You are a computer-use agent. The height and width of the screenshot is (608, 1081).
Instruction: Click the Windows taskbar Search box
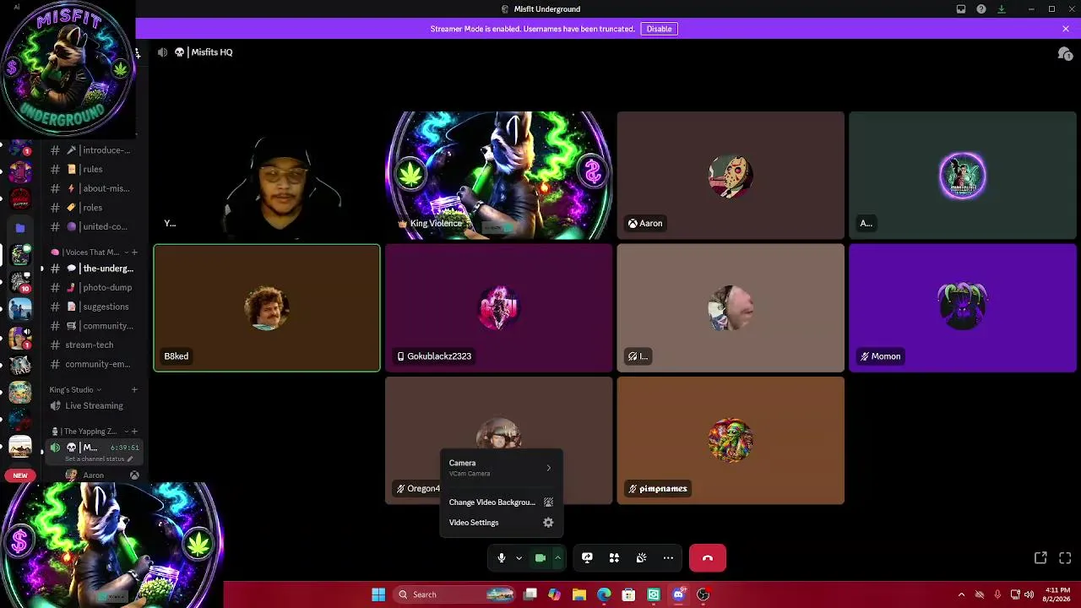454,594
